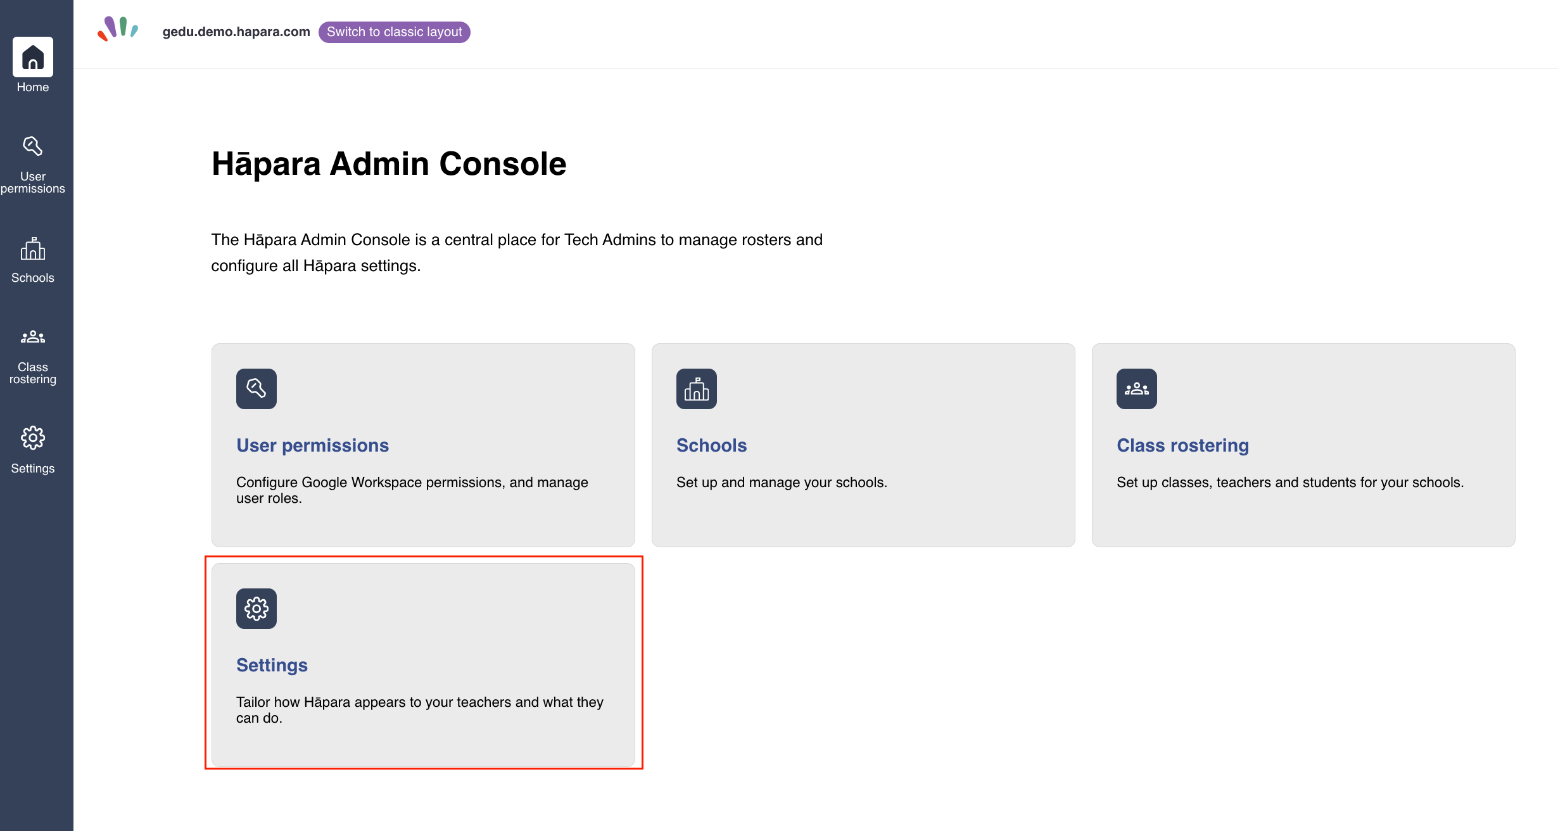
Task: Click people icon on Class rostering card
Action: pos(1137,389)
